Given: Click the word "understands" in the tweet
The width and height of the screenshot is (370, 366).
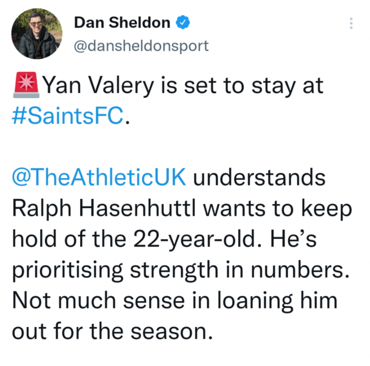Looking at the screenshot, I should 259,179.
